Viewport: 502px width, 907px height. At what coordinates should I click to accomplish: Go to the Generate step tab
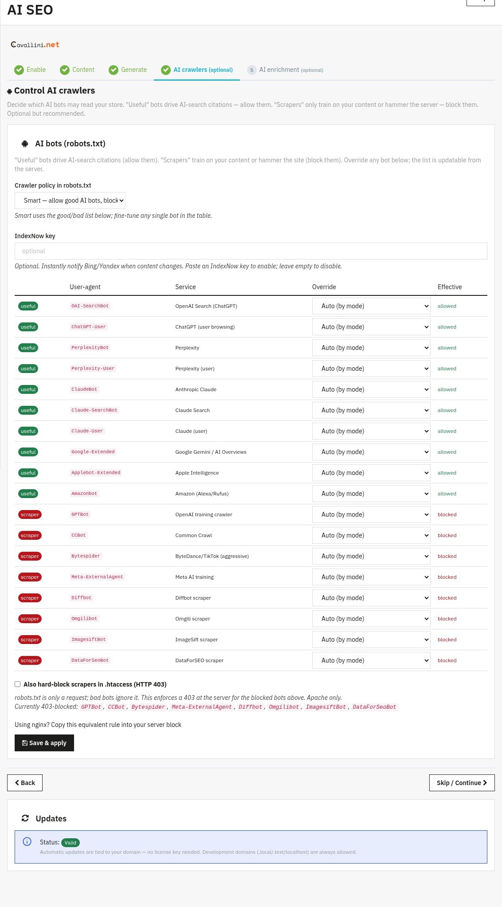click(x=128, y=70)
